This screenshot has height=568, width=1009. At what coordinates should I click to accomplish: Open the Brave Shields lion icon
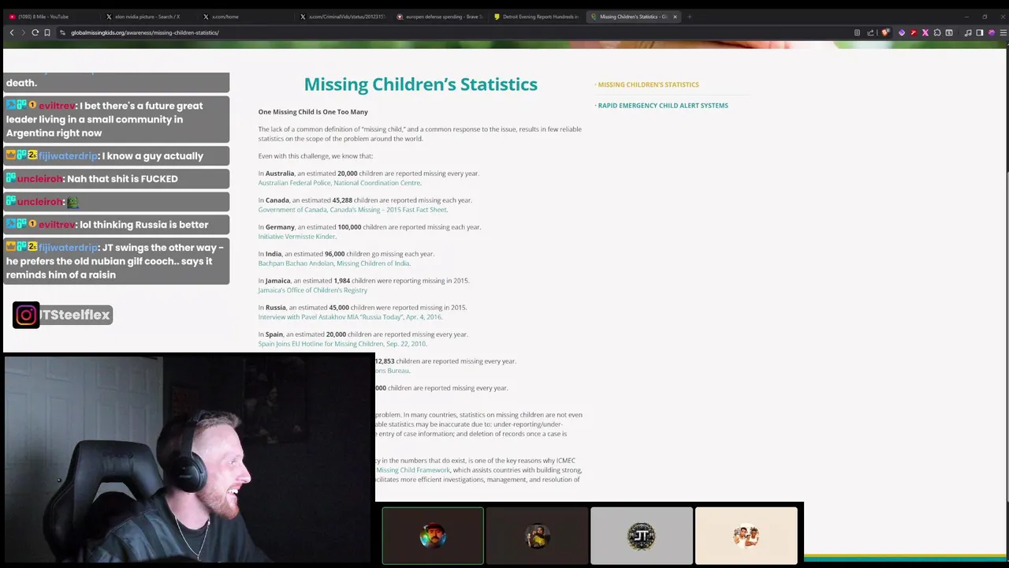pyautogui.click(x=885, y=32)
